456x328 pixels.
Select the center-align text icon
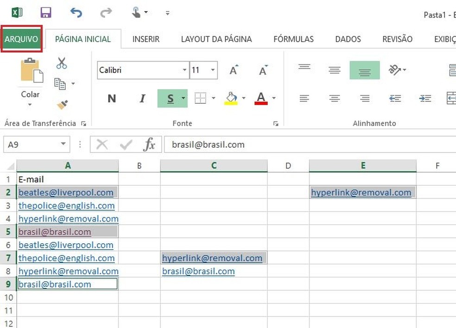coord(334,98)
